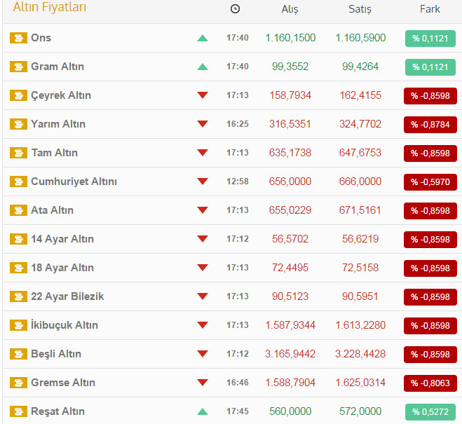Click the gold icon beside Ons
Image resolution: width=462 pixels, height=424 pixels.
point(18,38)
